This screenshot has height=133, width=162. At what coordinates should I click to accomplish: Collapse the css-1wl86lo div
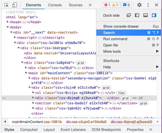pos(15,43)
